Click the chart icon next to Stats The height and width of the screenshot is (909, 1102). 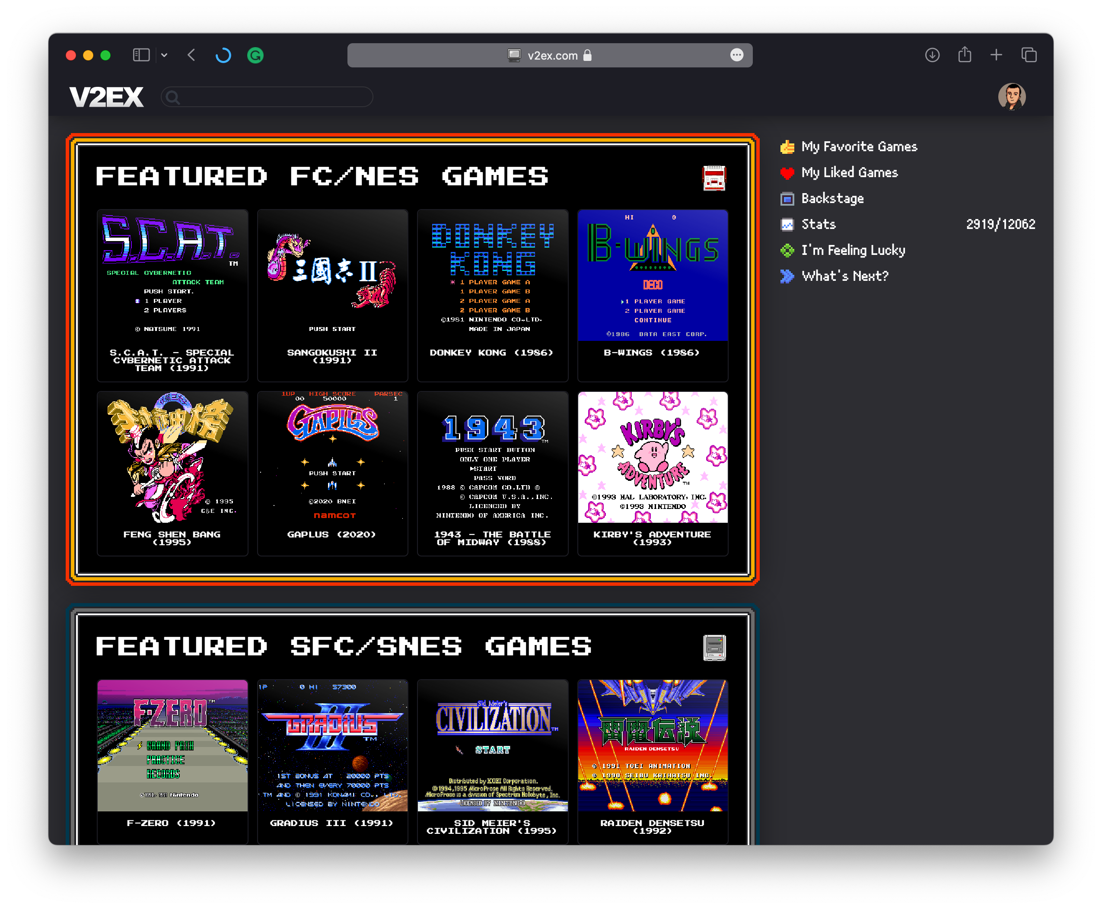pos(787,224)
